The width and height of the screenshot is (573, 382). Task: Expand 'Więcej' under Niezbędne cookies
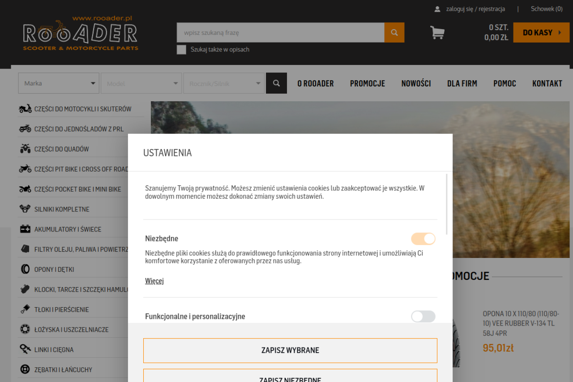pos(154,281)
